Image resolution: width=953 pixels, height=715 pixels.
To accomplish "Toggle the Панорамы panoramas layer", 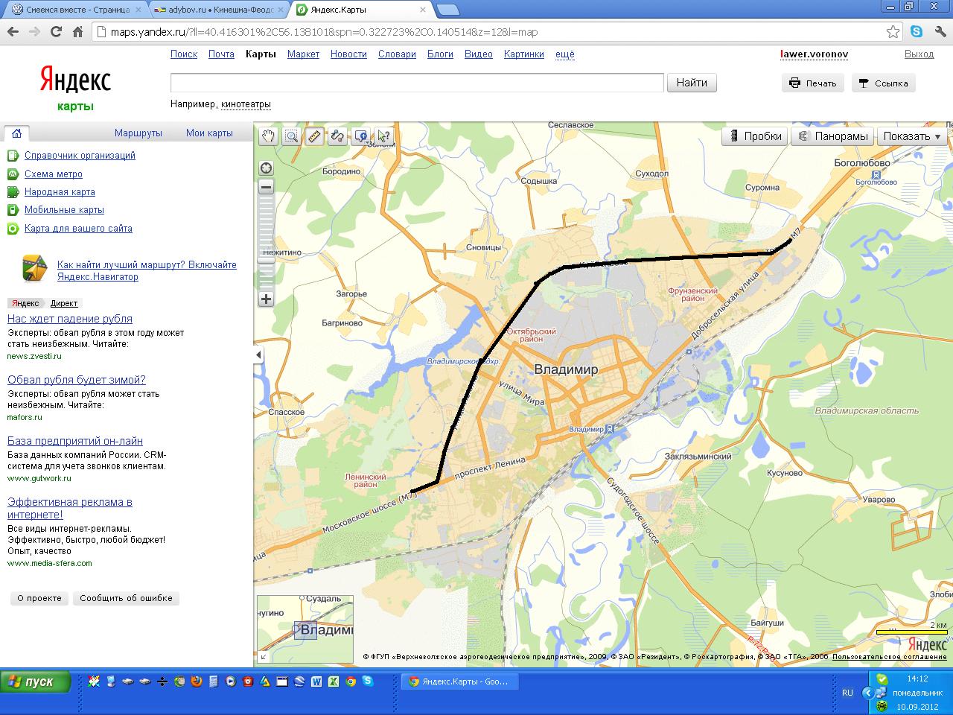I will tap(832, 136).
